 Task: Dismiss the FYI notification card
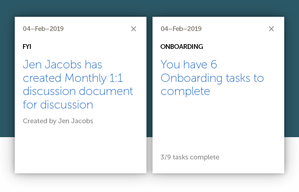pyautogui.click(x=134, y=29)
